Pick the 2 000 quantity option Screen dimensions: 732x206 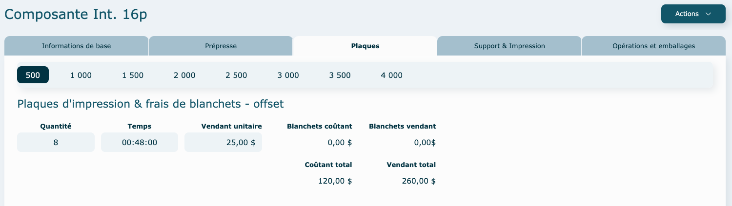[184, 75]
